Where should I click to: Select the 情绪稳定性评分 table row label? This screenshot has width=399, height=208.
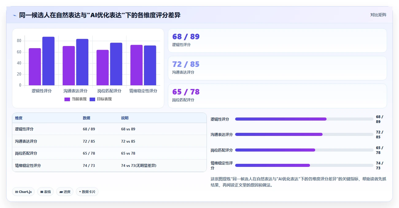(x=28, y=166)
